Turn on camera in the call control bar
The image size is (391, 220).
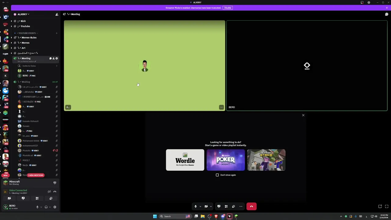pyautogui.click(x=206, y=207)
